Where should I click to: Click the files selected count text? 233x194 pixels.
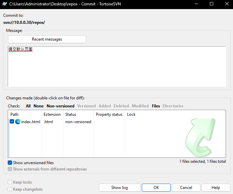(x=202, y=161)
